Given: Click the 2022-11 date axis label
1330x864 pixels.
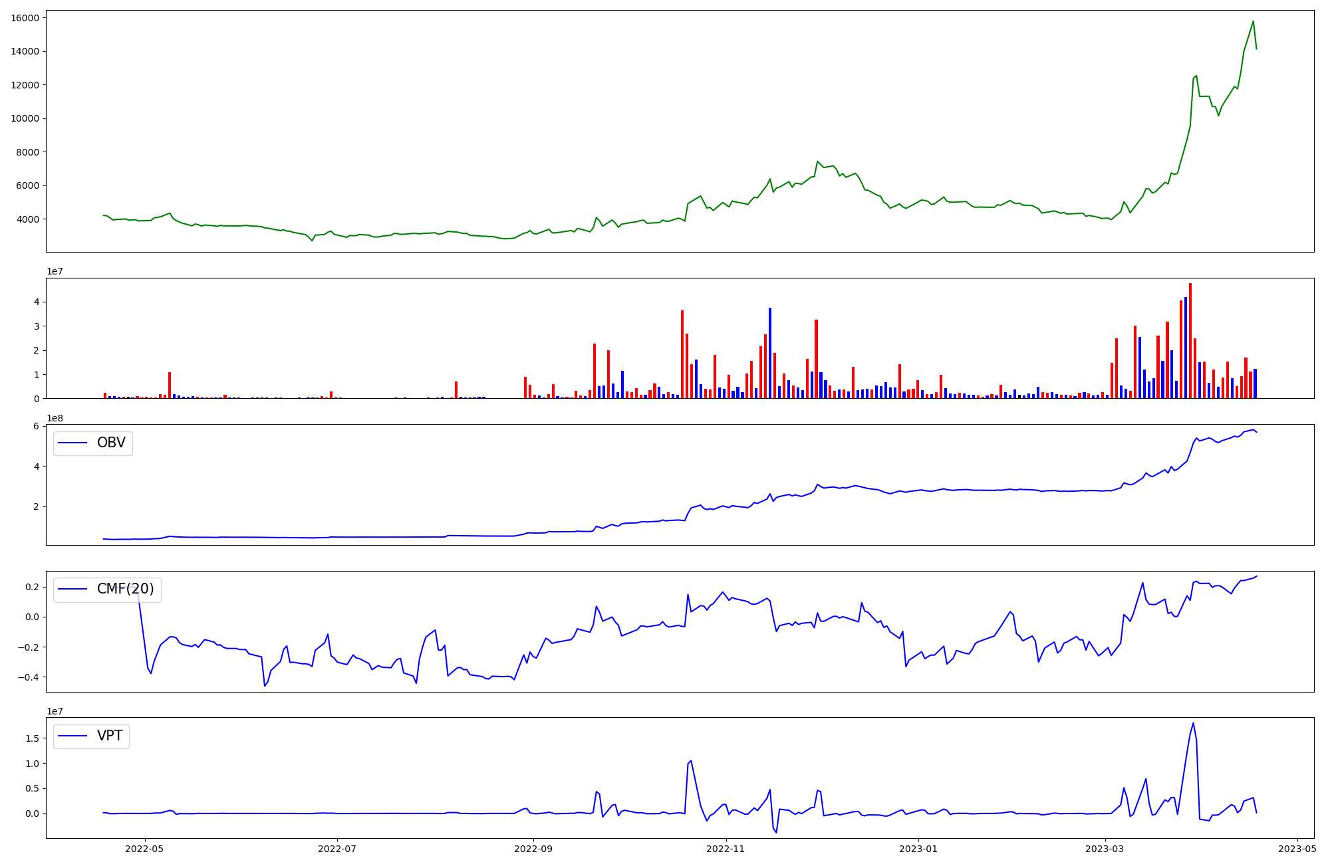Looking at the screenshot, I should pos(726,849).
